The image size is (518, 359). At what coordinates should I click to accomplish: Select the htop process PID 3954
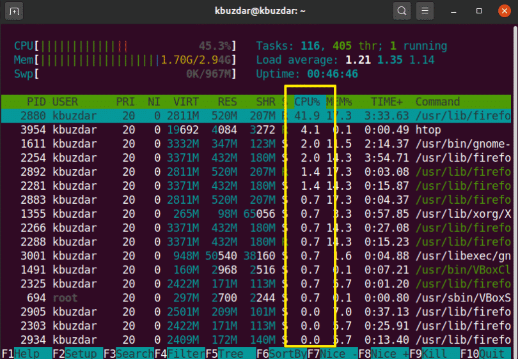[256, 130]
